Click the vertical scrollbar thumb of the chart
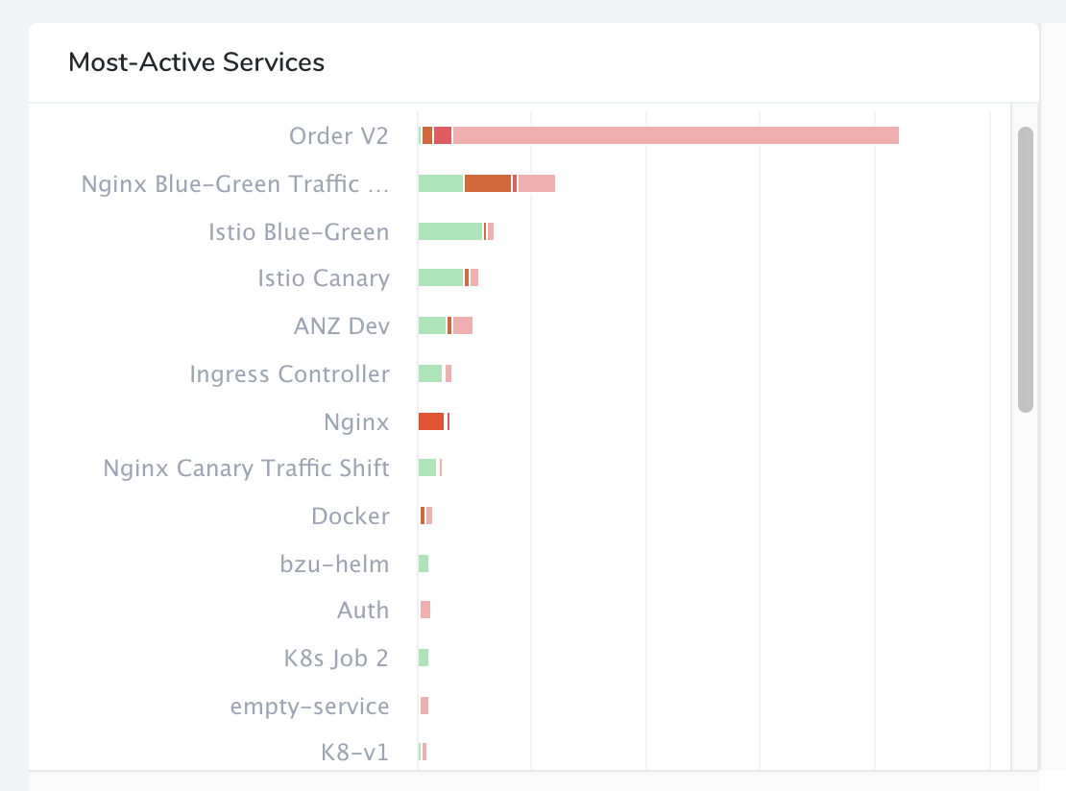 (1026, 269)
